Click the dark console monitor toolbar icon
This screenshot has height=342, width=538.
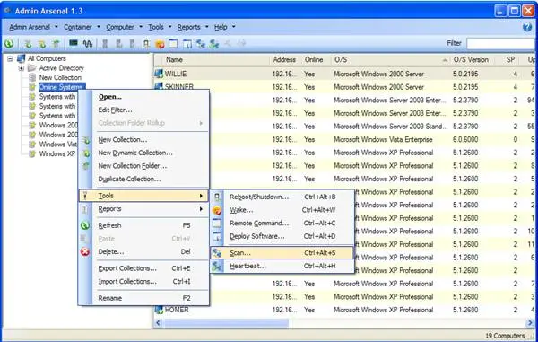click(74, 43)
